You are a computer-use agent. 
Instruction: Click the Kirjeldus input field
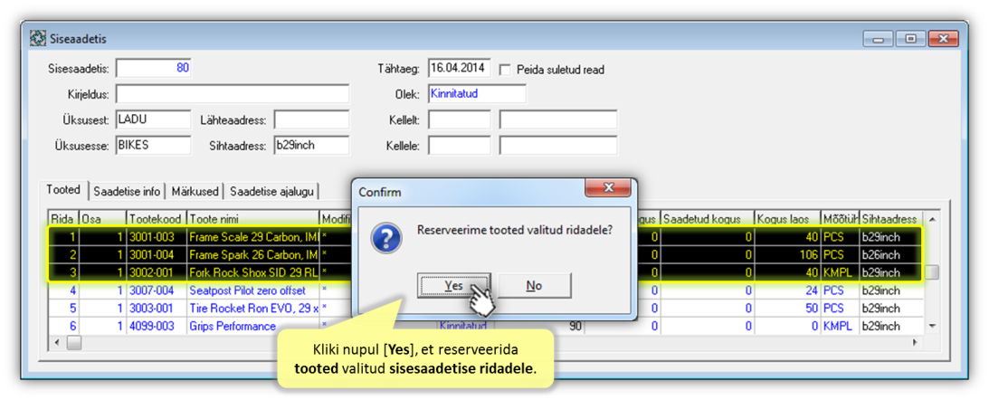tap(232, 94)
